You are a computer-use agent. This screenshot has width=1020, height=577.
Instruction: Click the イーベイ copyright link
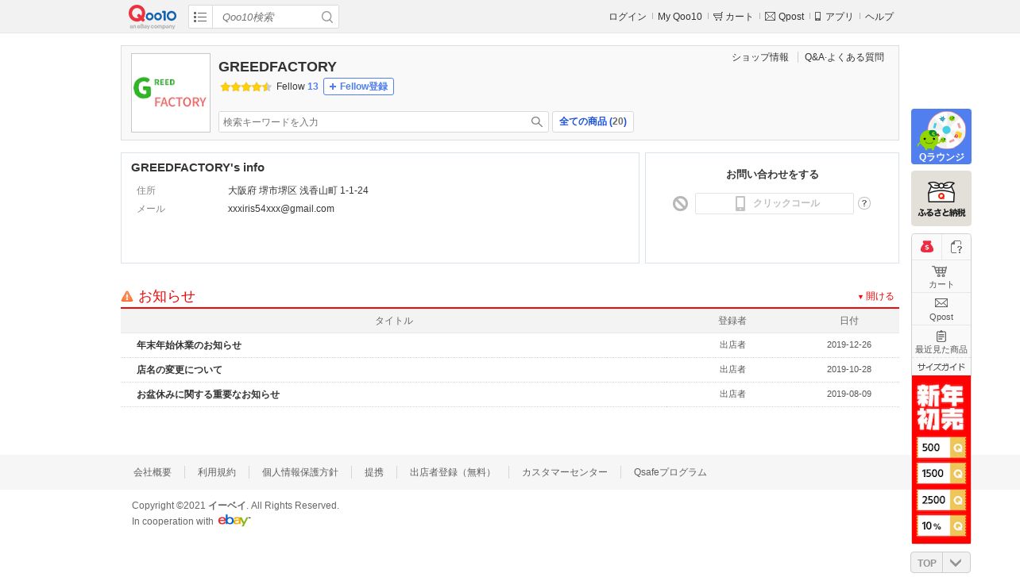tap(227, 506)
